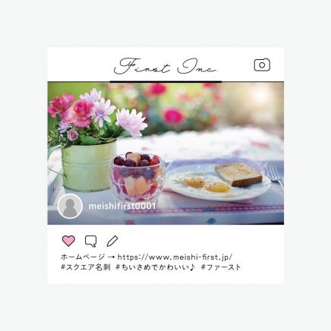
Task: Visit the https://www.meishi-first.jp/ link
Action: (x=175, y=257)
